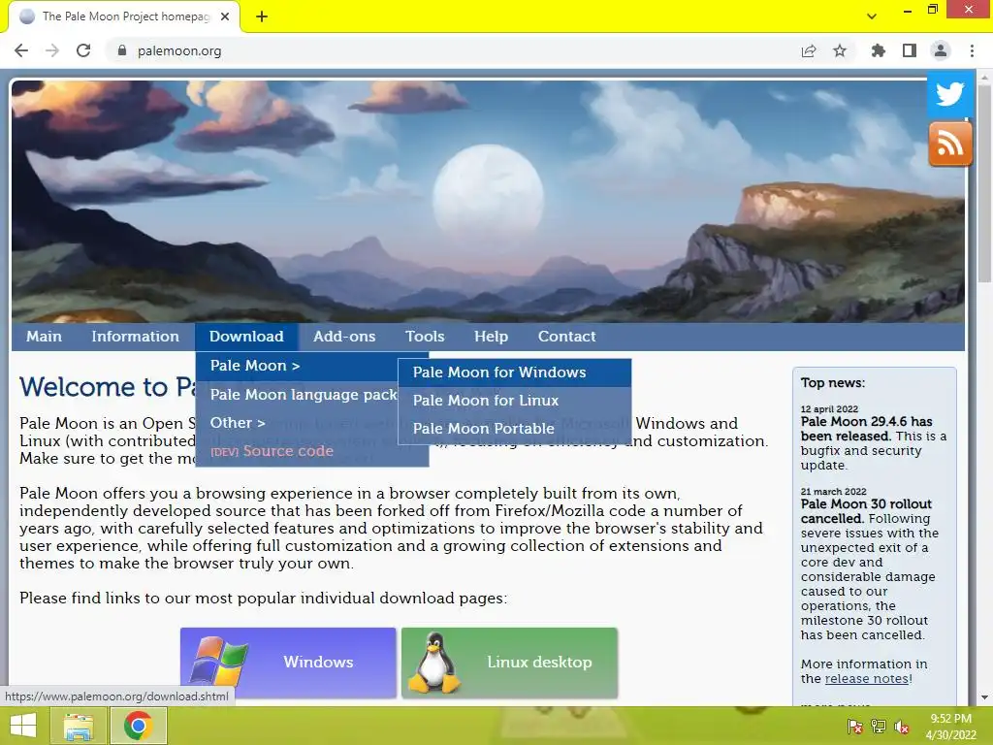Click the scrollbar down arrow
Image resolution: width=993 pixels, height=745 pixels.
click(984, 697)
